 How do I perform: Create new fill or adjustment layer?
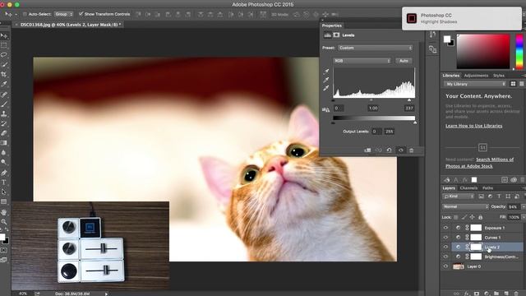click(x=487, y=294)
